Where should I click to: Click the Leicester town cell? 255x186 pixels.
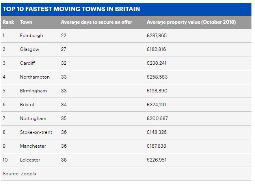(x=30, y=160)
